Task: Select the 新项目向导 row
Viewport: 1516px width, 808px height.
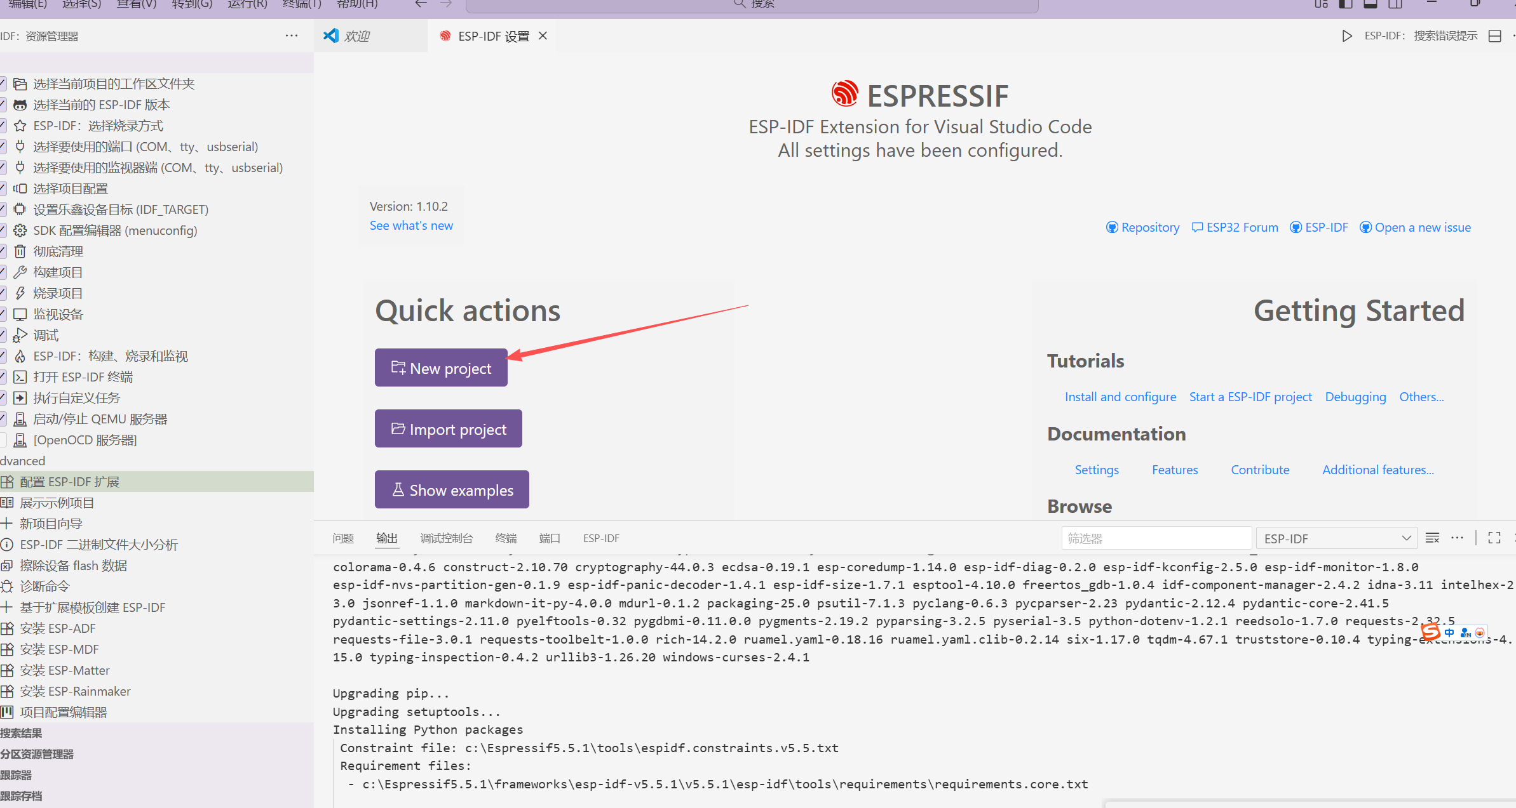Action: [x=157, y=524]
